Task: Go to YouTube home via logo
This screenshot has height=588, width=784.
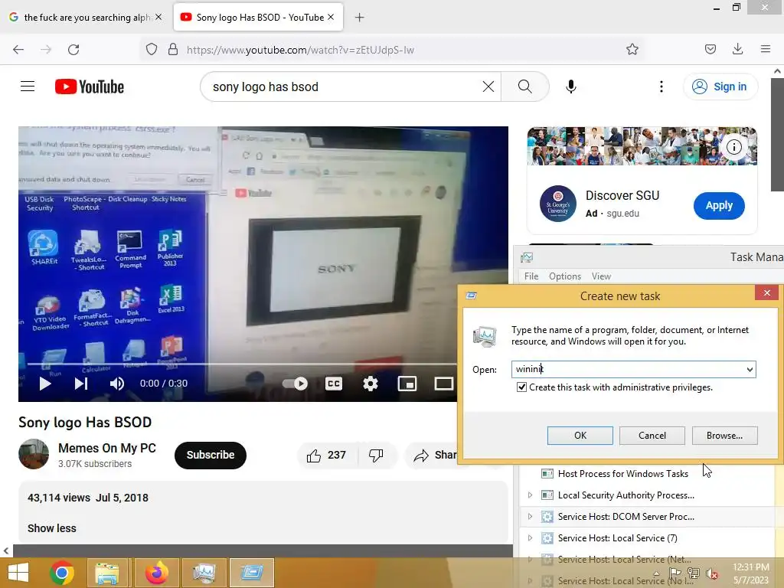Action: click(90, 87)
